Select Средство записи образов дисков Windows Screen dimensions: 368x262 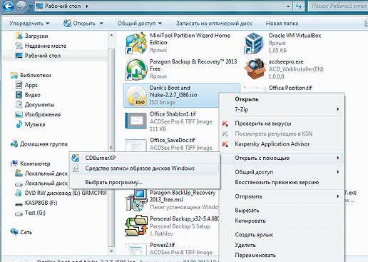click(x=145, y=168)
